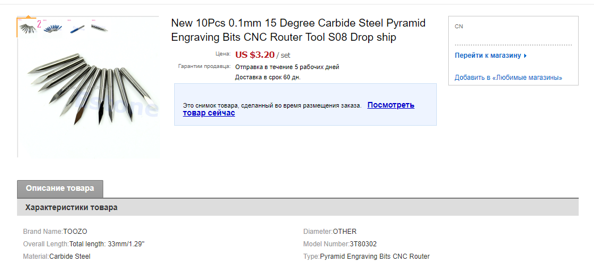Switch to the Описание товара tab
Screen dimensions: 594x265
60,189
